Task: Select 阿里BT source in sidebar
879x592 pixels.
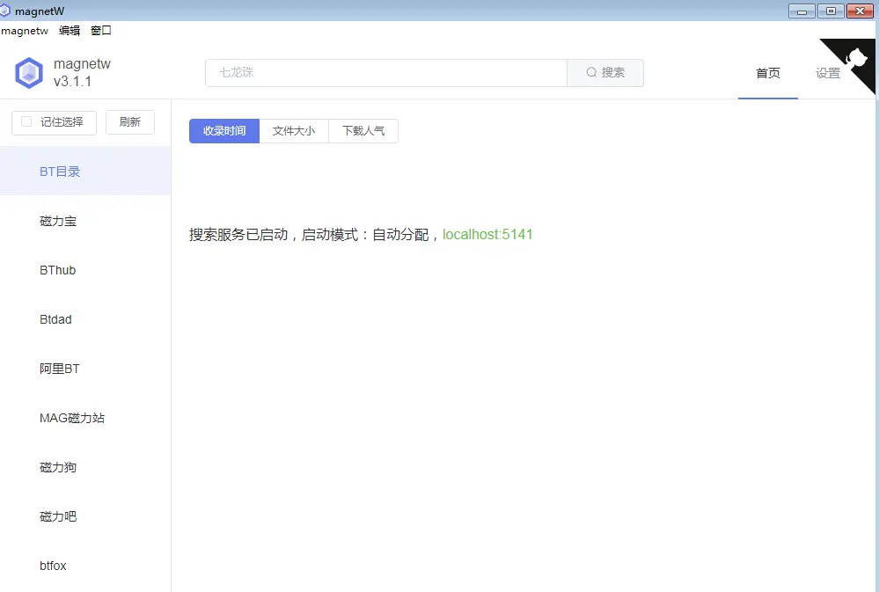Action: [85, 369]
